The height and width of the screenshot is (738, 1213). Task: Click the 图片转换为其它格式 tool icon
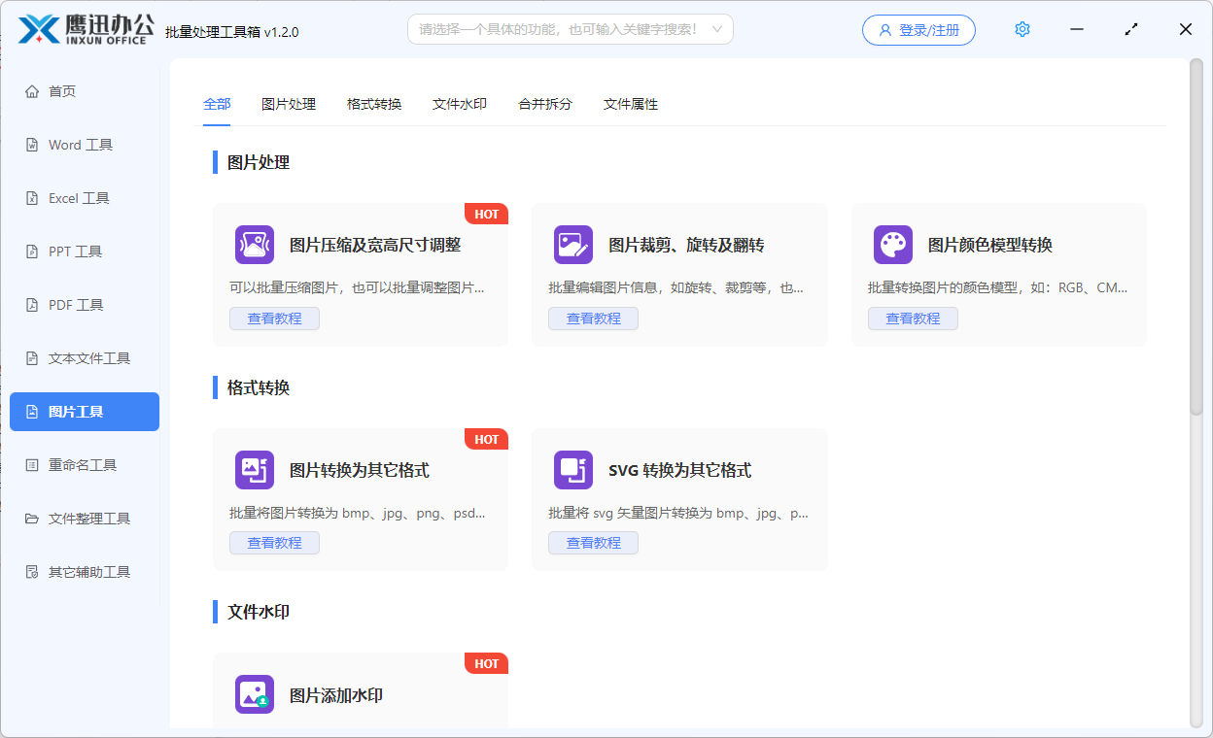pos(254,469)
